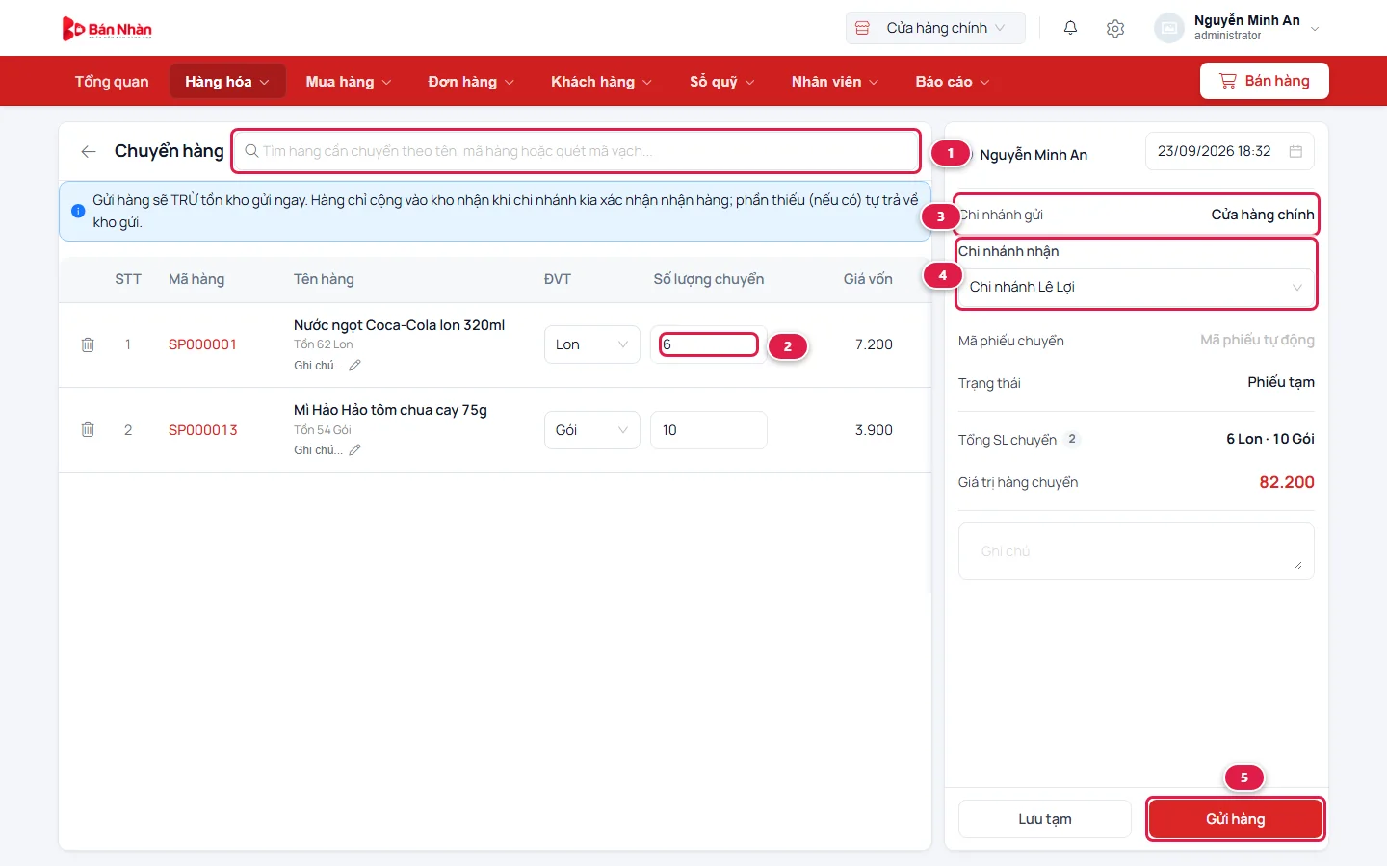Click the user avatar image
Image resolution: width=1387 pixels, height=866 pixels.
coord(1168,28)
